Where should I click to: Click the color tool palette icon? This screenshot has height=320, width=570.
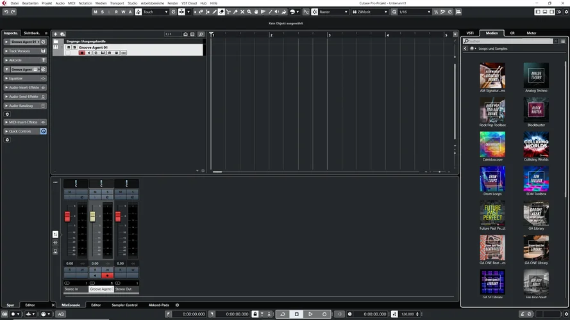click(x=292, y=12)
